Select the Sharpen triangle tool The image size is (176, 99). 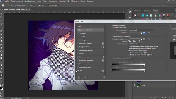pos(1,55)
